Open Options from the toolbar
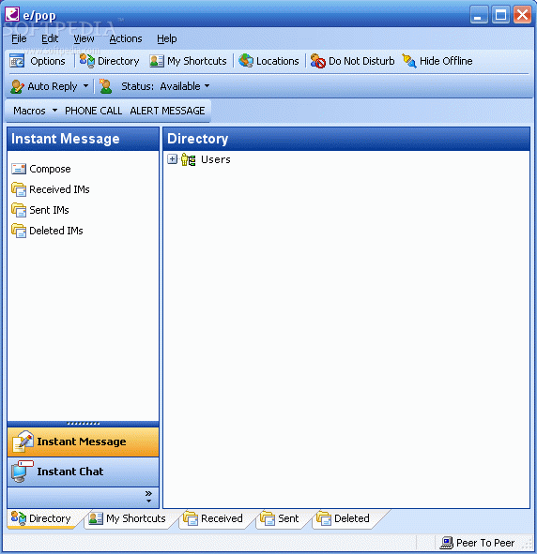Image resolution: width=537 pixels, height=554 pixels. tap(38, 61)
